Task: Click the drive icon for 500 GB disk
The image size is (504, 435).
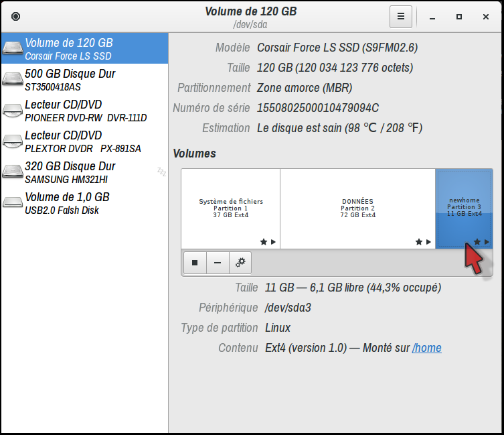Action: (x=12, y=80)
